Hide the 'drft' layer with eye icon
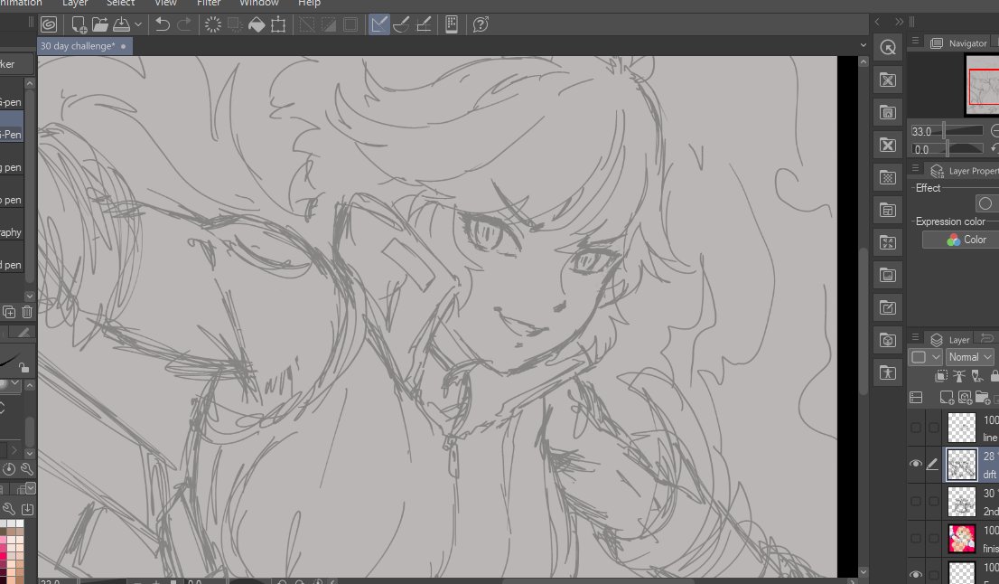 [x=916, y=464]
